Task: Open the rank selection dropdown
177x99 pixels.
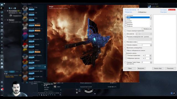Action: [147, 34]
